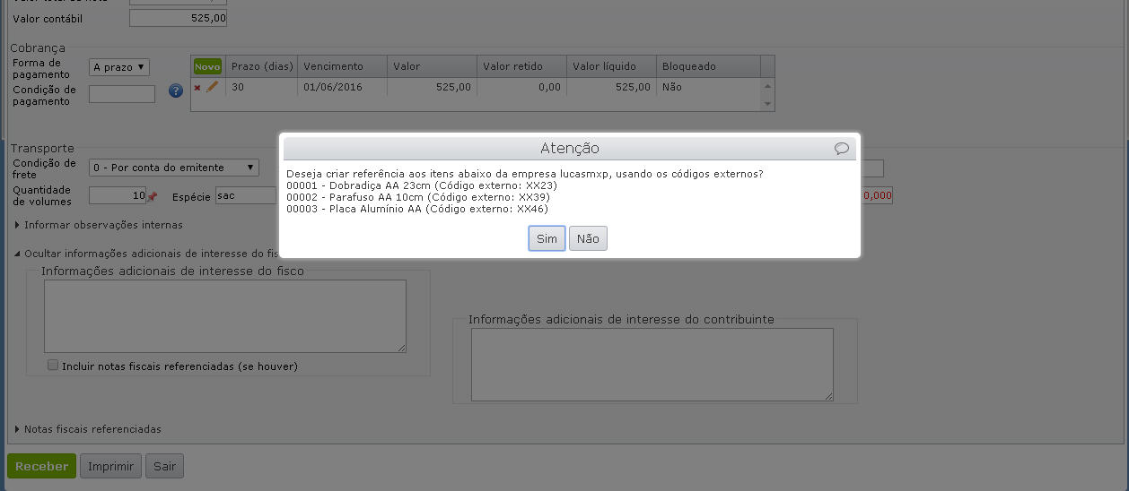This screenshot has width=1129, height=491.
Task: Click the fisco additional information textarea
Action: point(225,316)
